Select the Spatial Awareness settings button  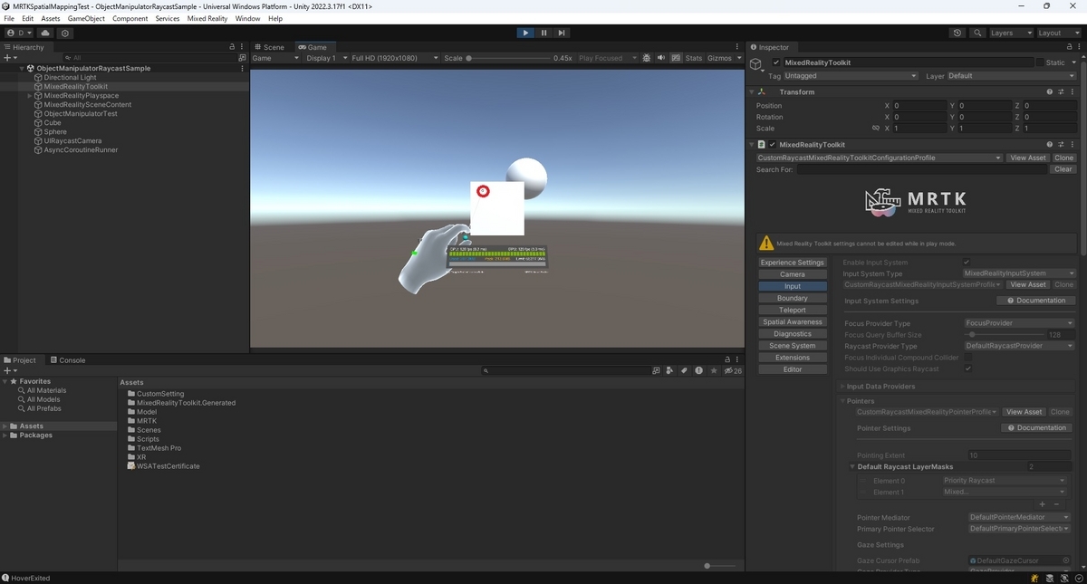[x=793, y=321]
